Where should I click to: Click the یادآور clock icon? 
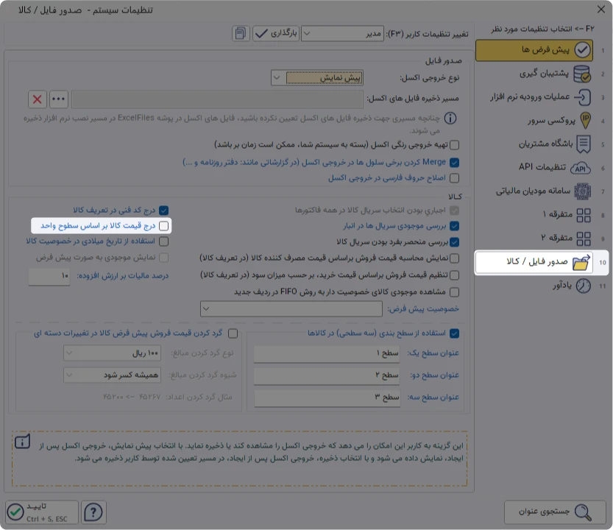coord(584,286)
